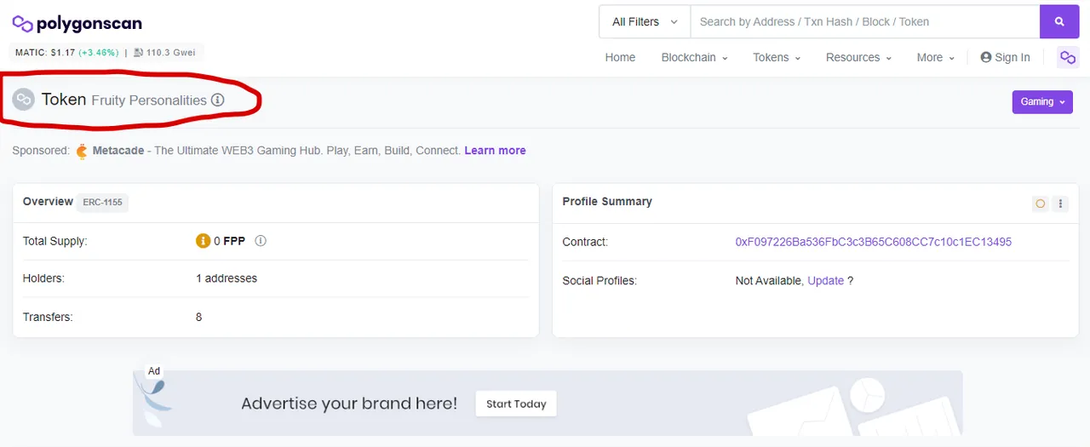Viewport: 1090px width, 447px height.
Task: Click the 0 FPP total supply value
Action: click(x=229, y=241)
